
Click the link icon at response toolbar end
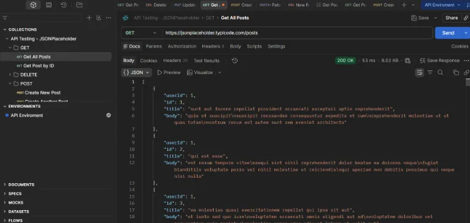coord(466,72)
